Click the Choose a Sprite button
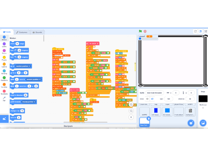This screenshot has height=156, width=208. click(191, 123)
